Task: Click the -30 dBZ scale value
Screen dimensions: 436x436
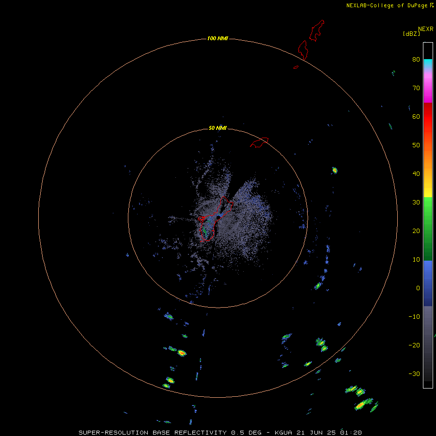Action: [414, 374]
